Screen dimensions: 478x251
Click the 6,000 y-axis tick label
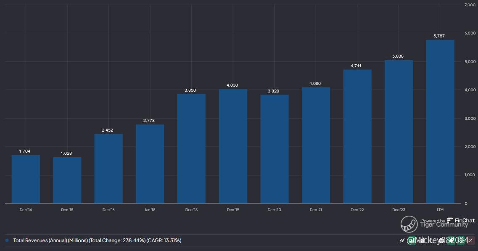coord(470,33)
